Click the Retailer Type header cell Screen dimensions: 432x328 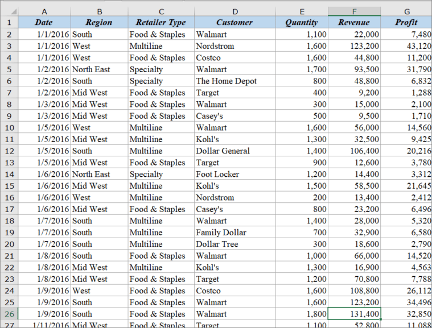click(161, 22)
